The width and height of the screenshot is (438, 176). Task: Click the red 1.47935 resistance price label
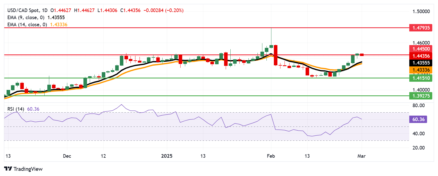[x=421, y=28]
